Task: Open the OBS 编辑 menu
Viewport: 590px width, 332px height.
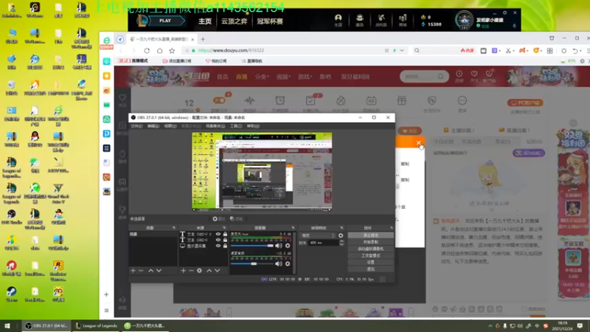Action: (153, 126)
